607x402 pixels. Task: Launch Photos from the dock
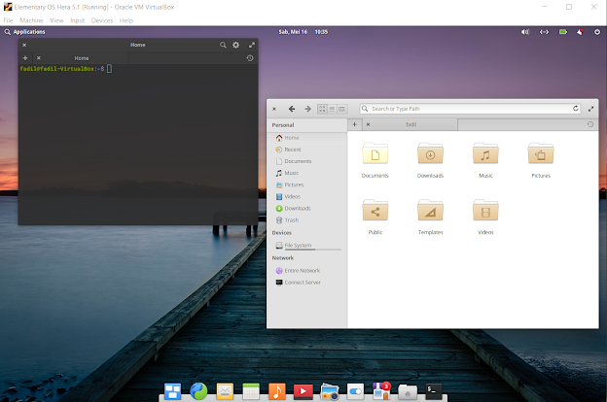tap(330, 391)
